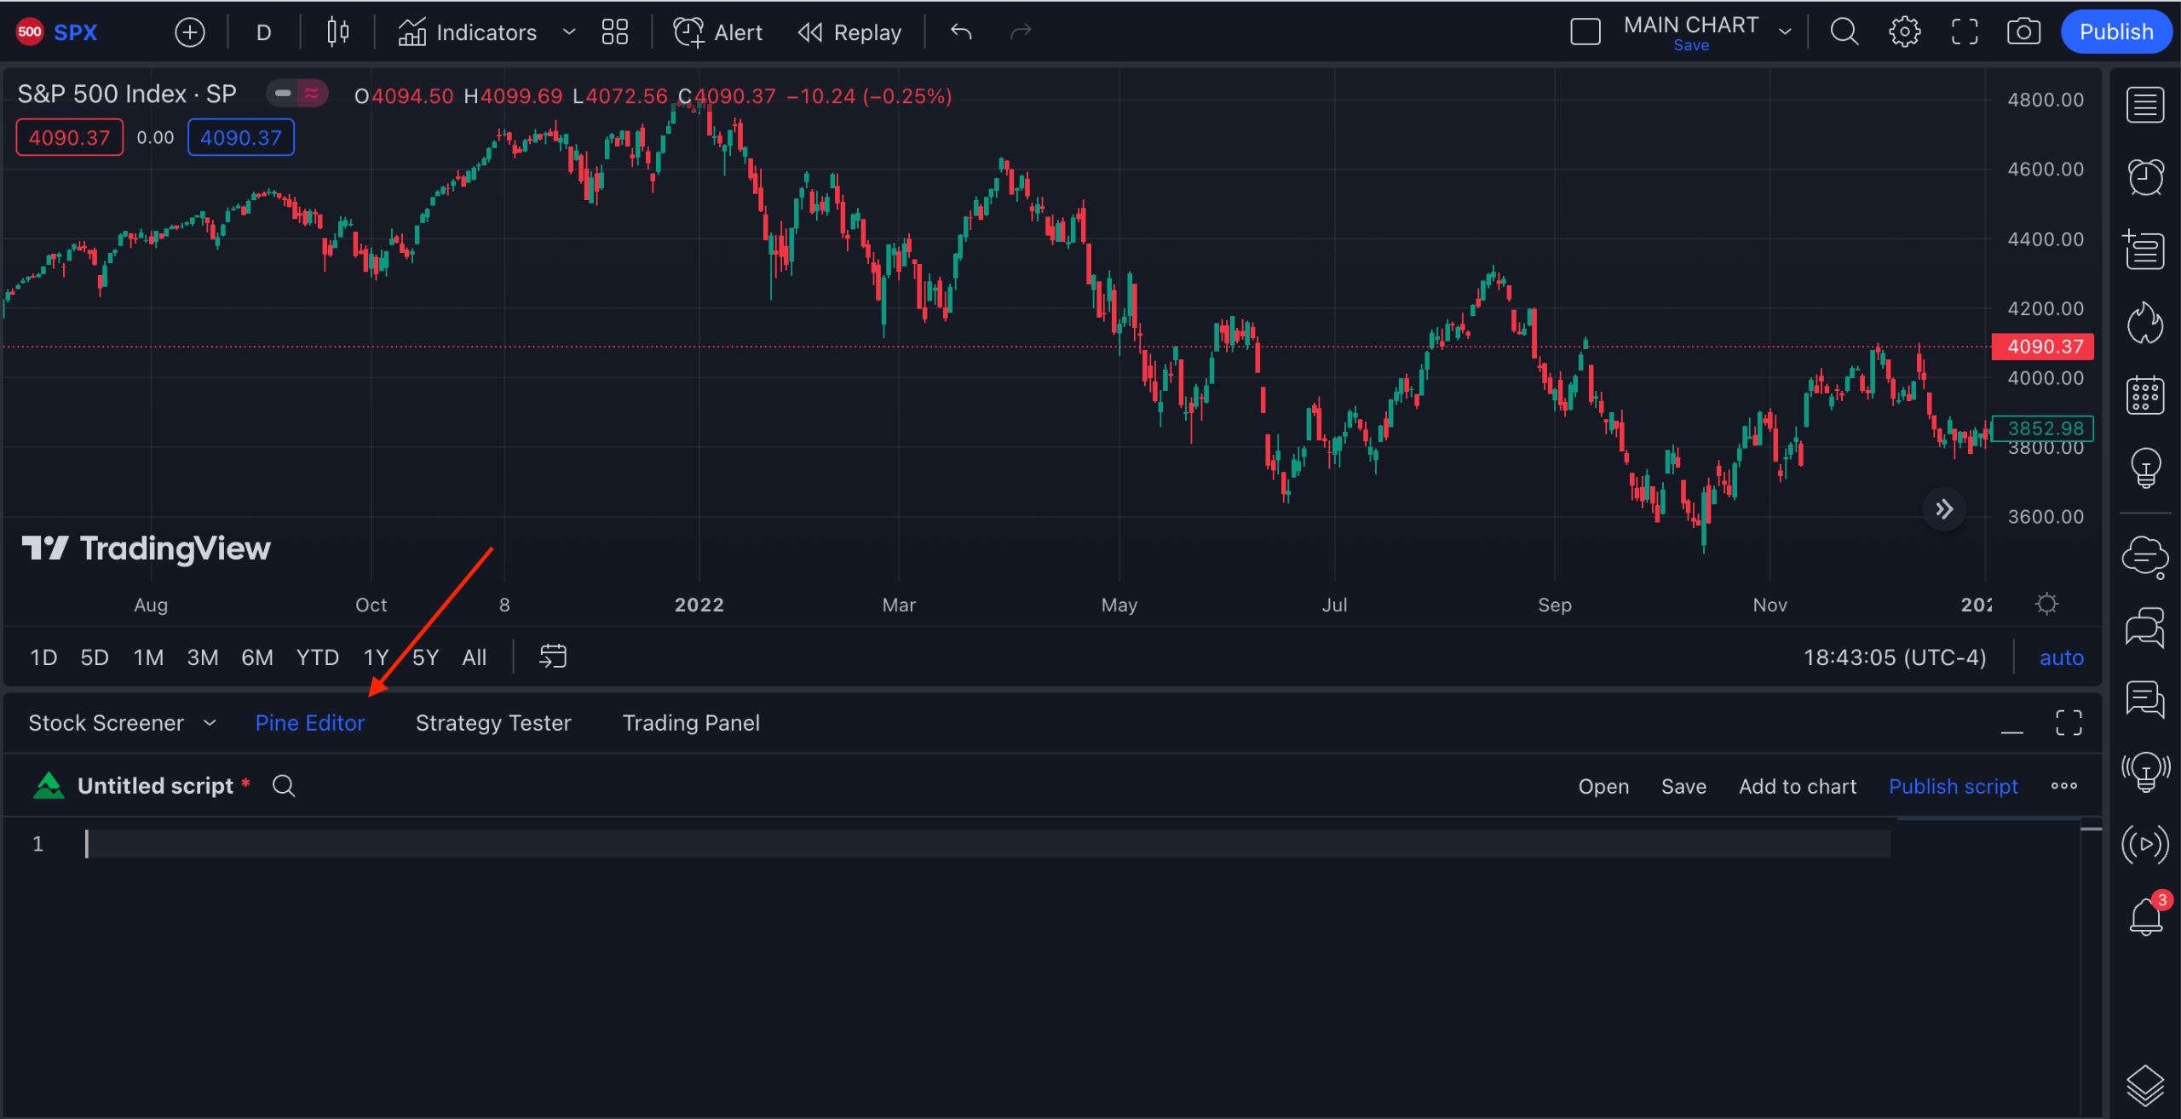This screenshot has height=1119, width=2181.
Task: Undo the last chart action
Action: [961, 32]
